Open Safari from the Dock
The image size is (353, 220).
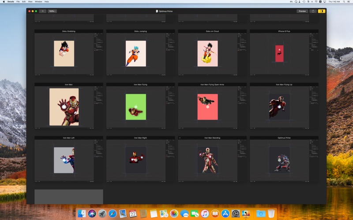[113, 213]
